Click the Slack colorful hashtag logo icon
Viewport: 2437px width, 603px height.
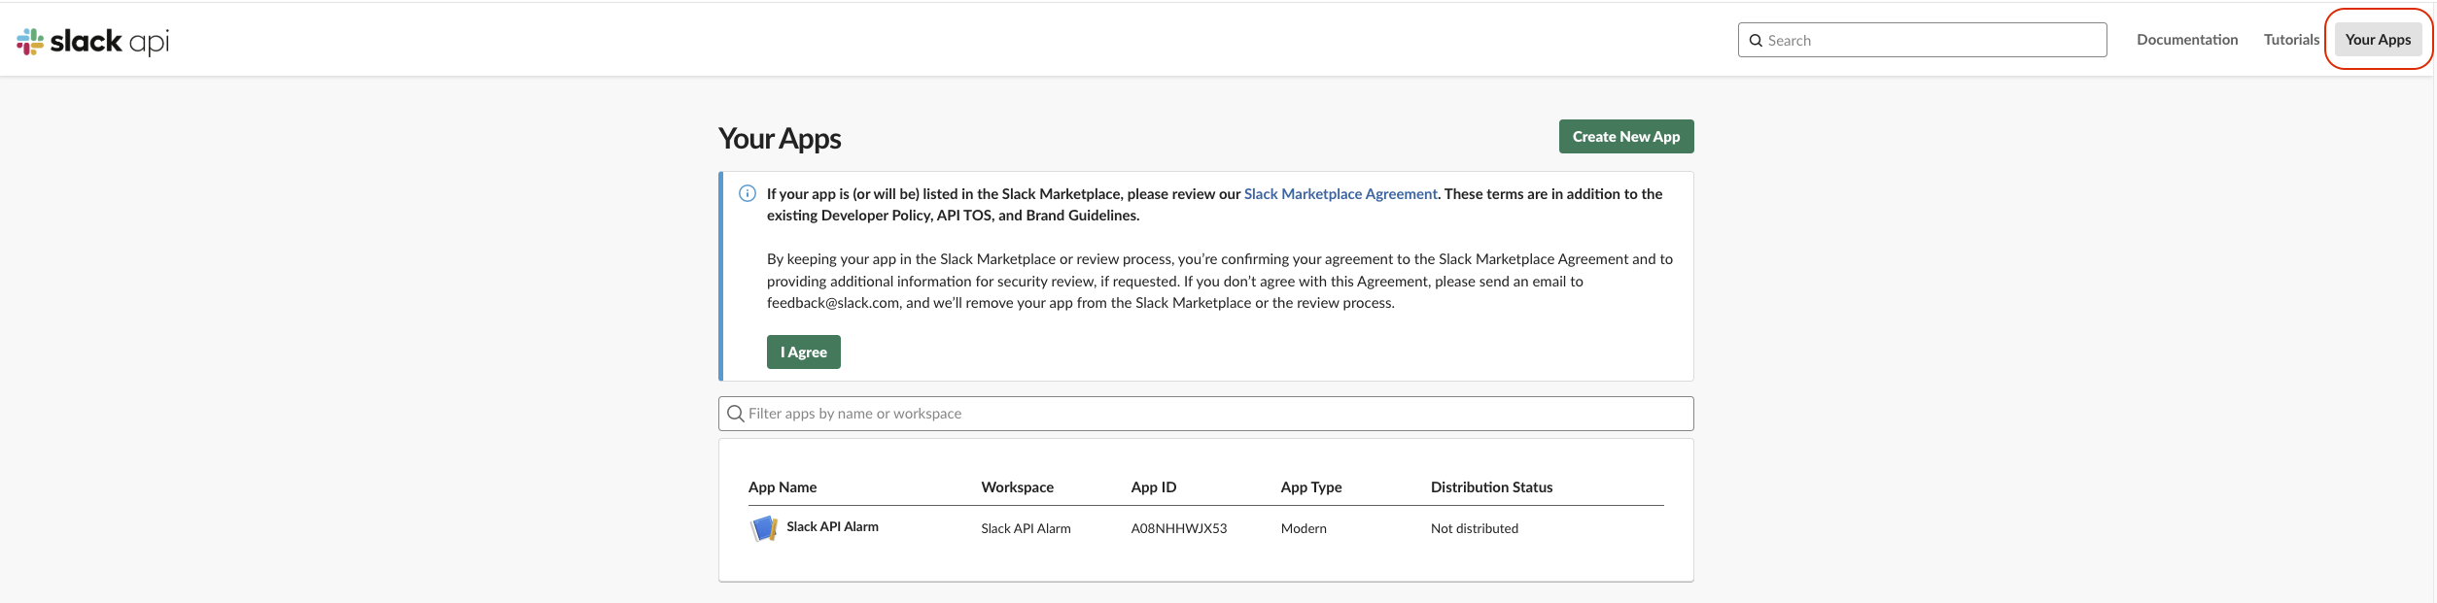click(x=30, y=41)
